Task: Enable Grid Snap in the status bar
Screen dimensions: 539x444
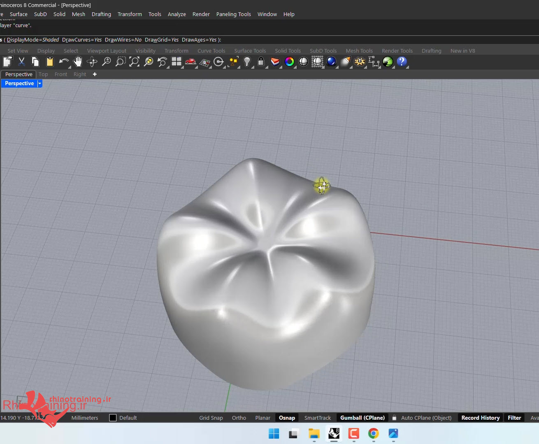Action: click(x=211, y=418)
